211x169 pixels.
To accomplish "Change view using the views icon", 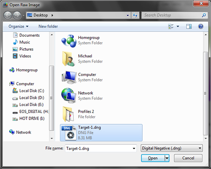I will [x=171, y=26].
